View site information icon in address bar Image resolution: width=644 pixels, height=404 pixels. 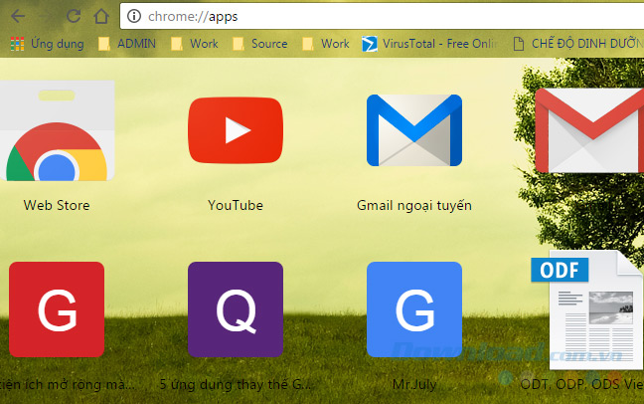[135, 16]
